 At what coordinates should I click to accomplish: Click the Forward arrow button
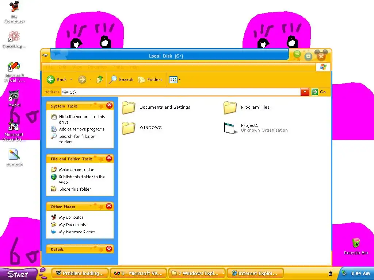(82, 79)
